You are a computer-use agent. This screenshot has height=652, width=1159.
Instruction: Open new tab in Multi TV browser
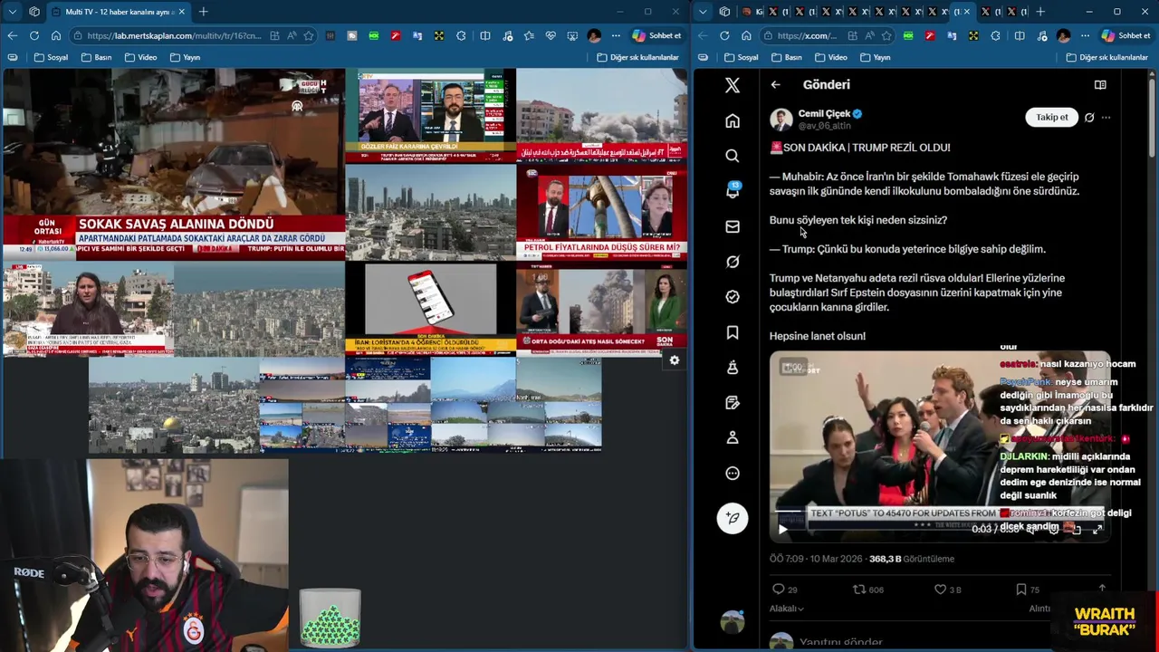pos(203,12)
